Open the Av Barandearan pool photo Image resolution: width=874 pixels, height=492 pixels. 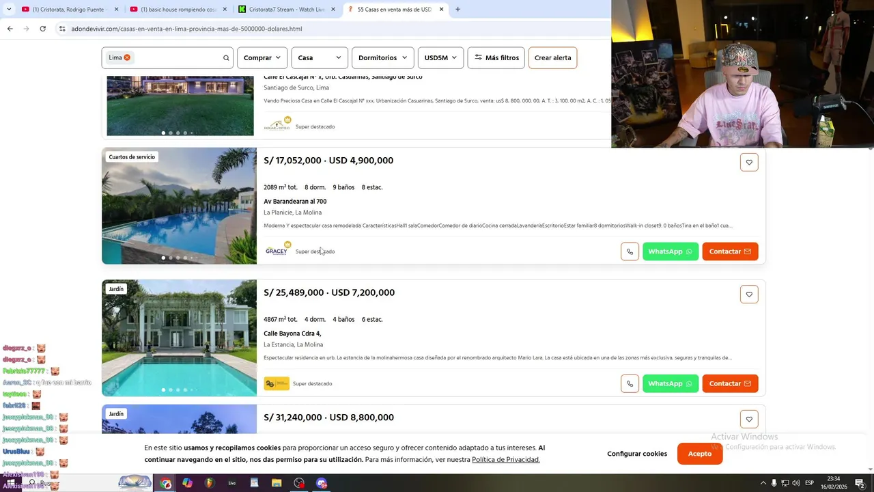[179, 206]
